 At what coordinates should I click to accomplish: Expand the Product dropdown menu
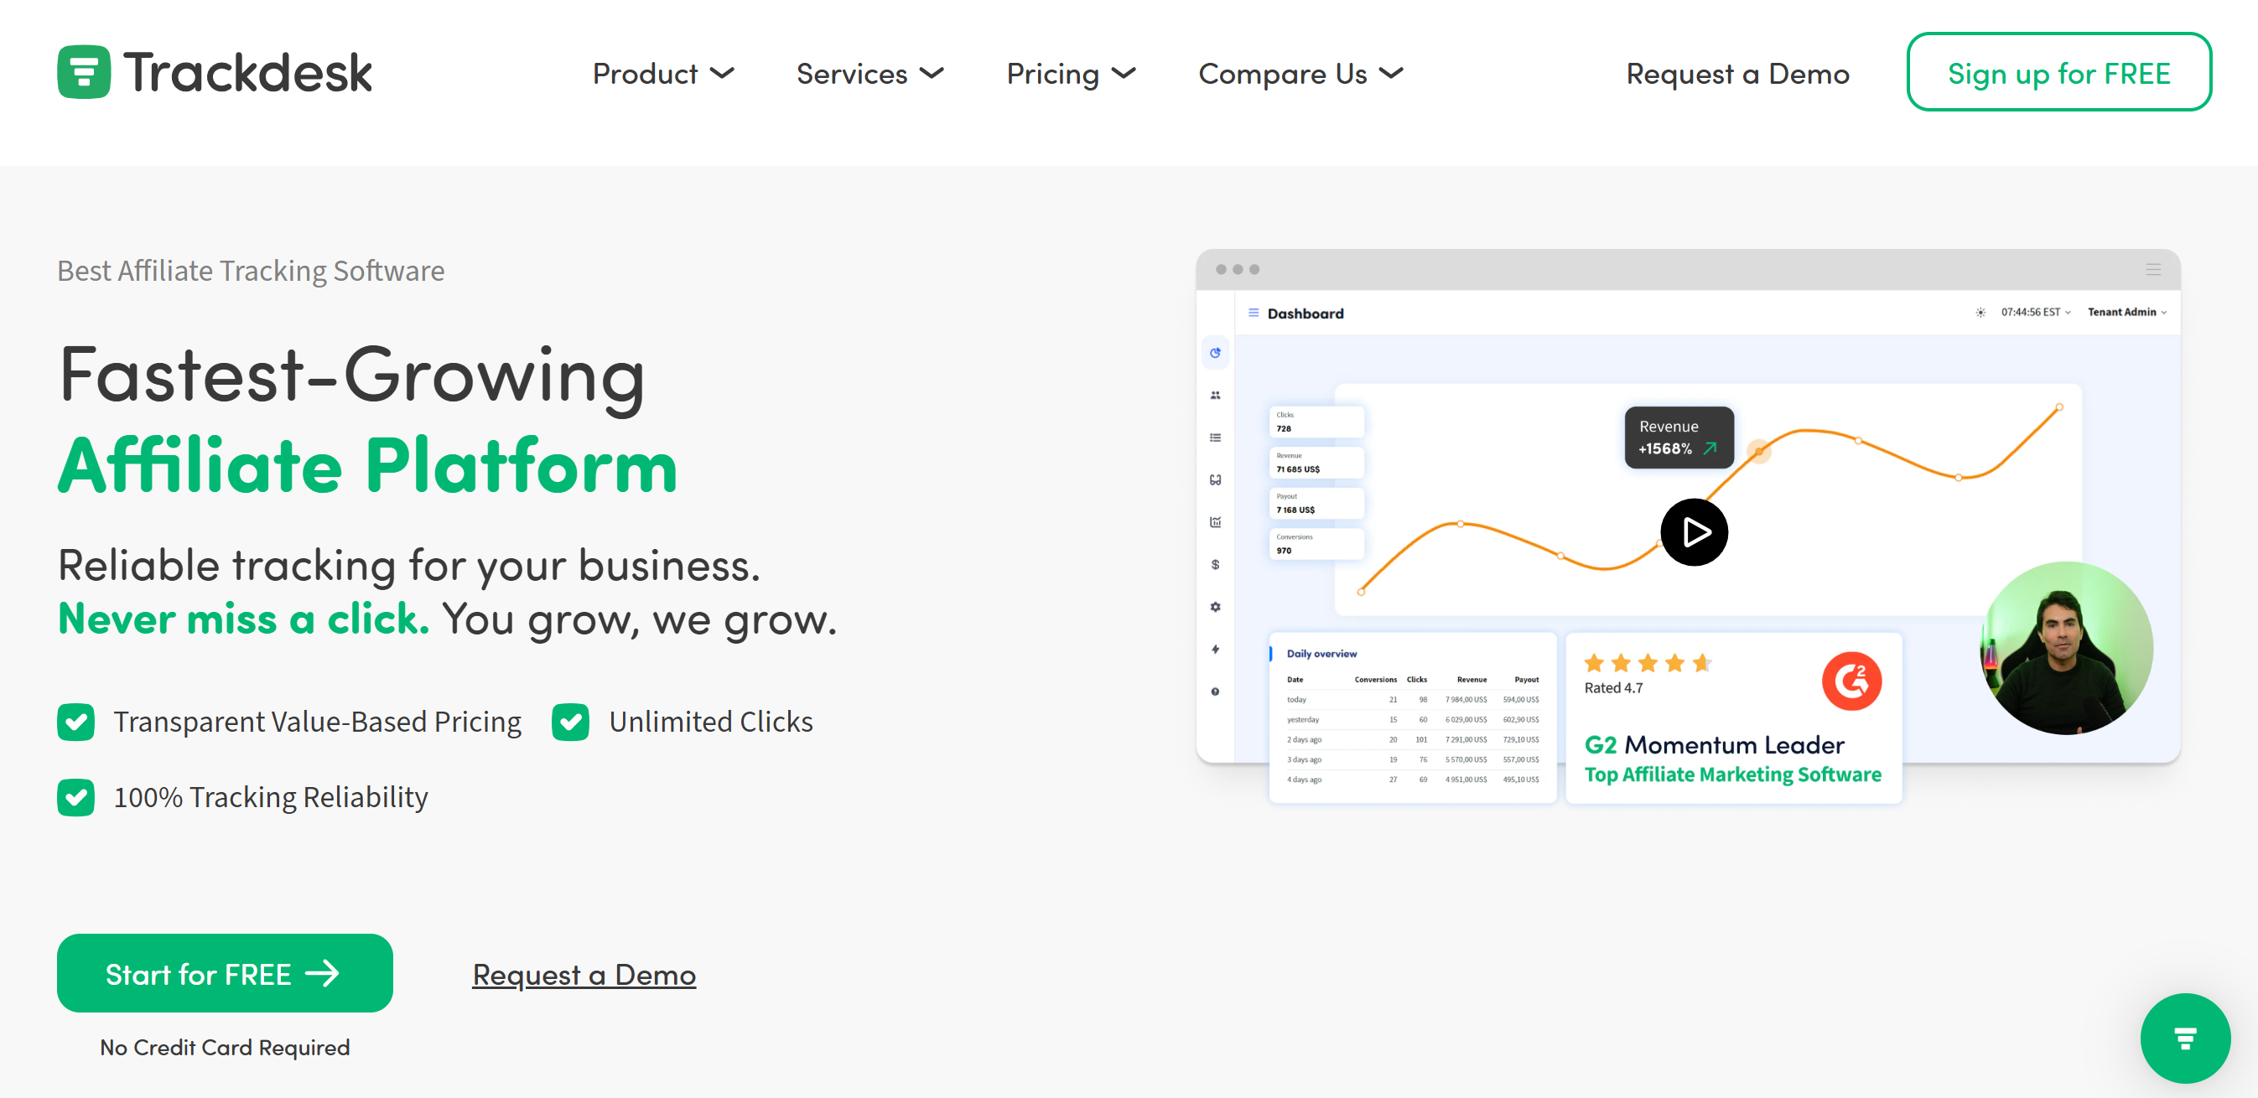[663, 74]
